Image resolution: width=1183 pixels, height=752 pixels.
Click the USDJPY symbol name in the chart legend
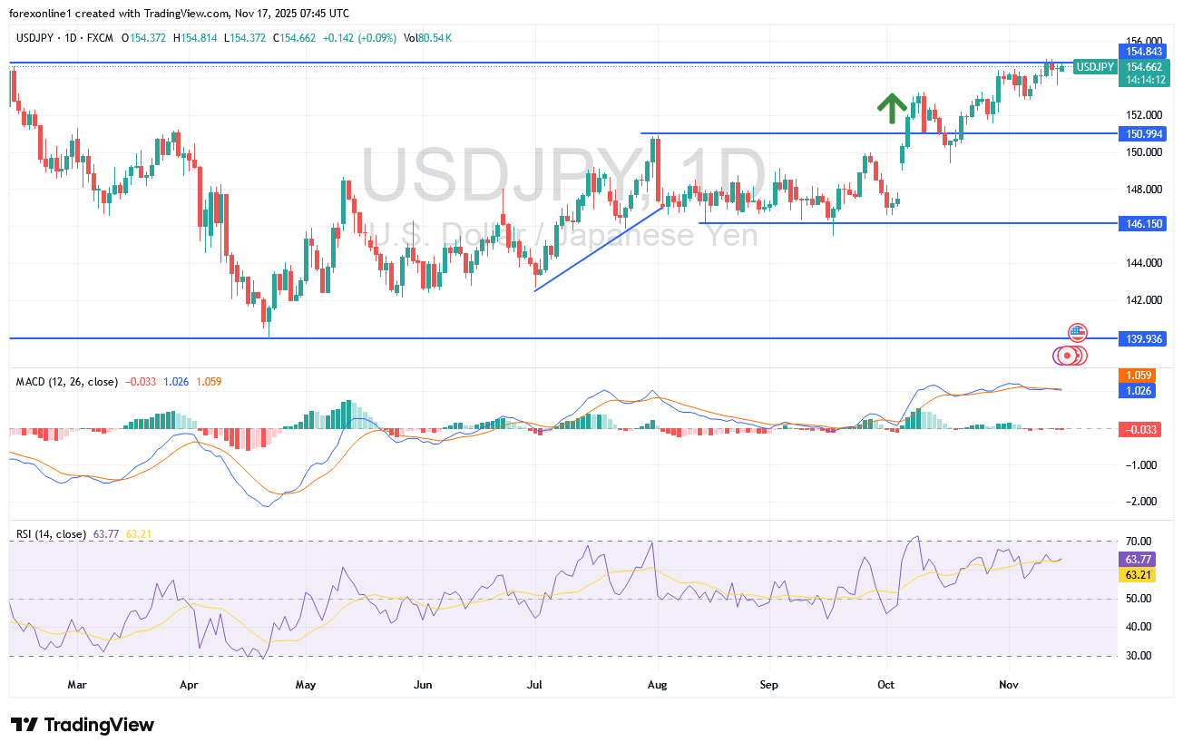(x=34, y=38)
